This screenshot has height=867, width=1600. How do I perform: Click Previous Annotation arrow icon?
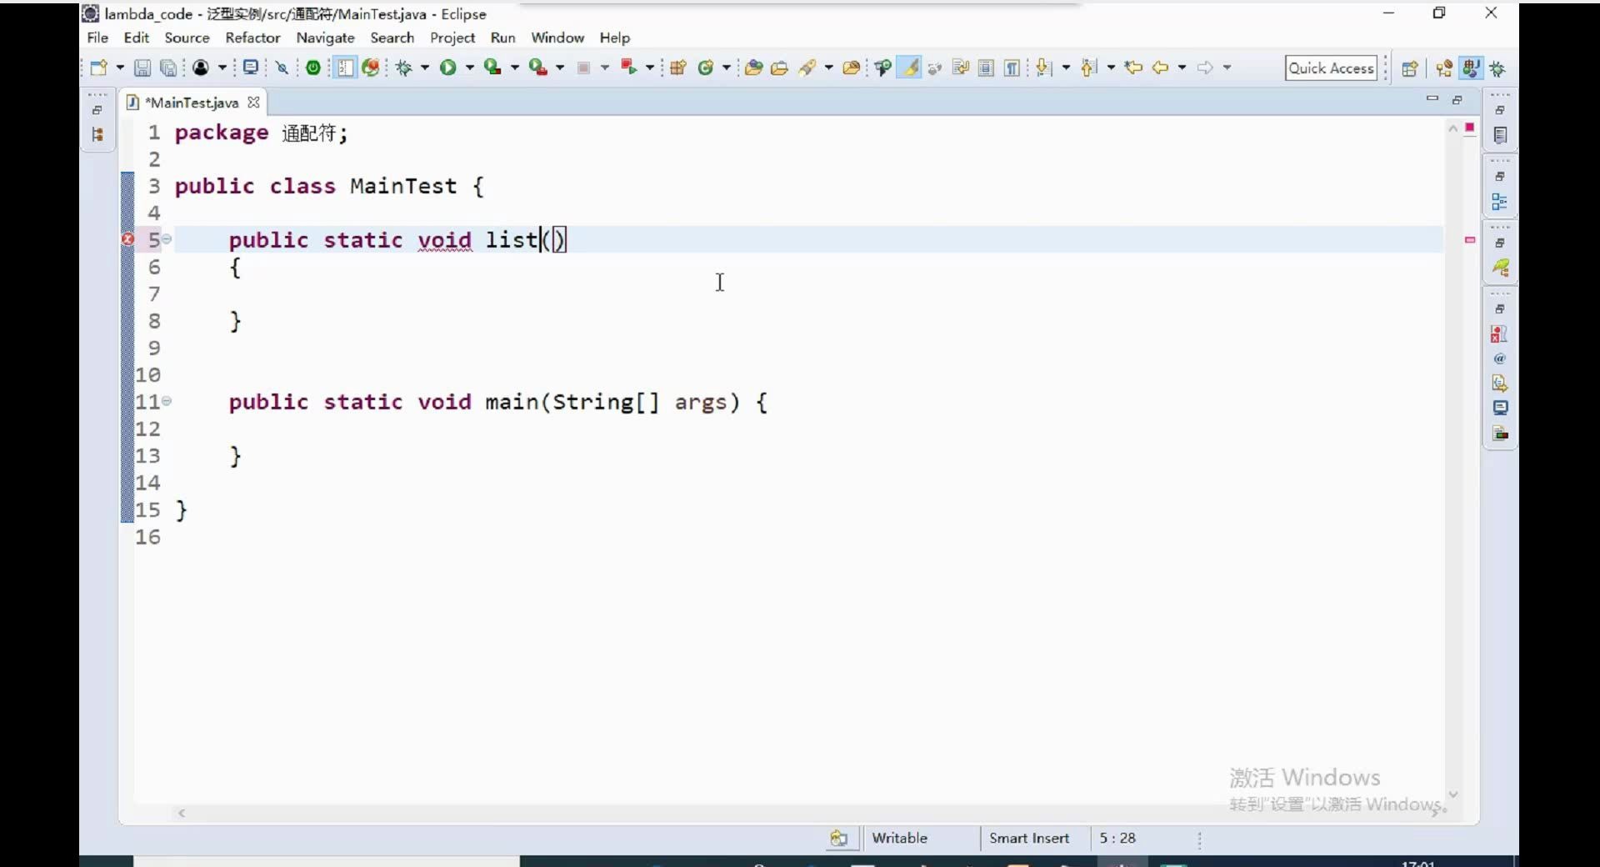coord(1089,68)
